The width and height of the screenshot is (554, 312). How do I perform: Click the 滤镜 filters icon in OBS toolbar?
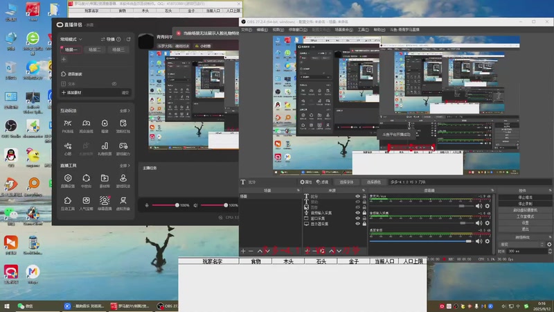[322, 182]
